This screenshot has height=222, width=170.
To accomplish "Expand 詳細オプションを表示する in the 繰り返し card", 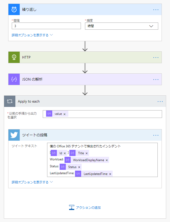I will coord(32,35).
